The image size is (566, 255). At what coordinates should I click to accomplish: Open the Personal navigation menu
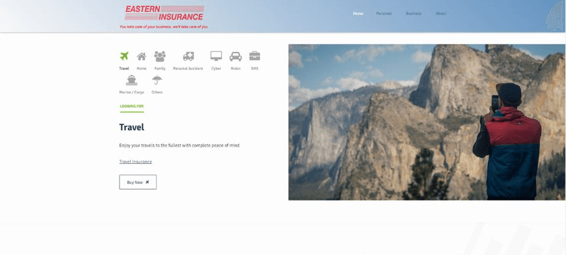pos(384,14)
